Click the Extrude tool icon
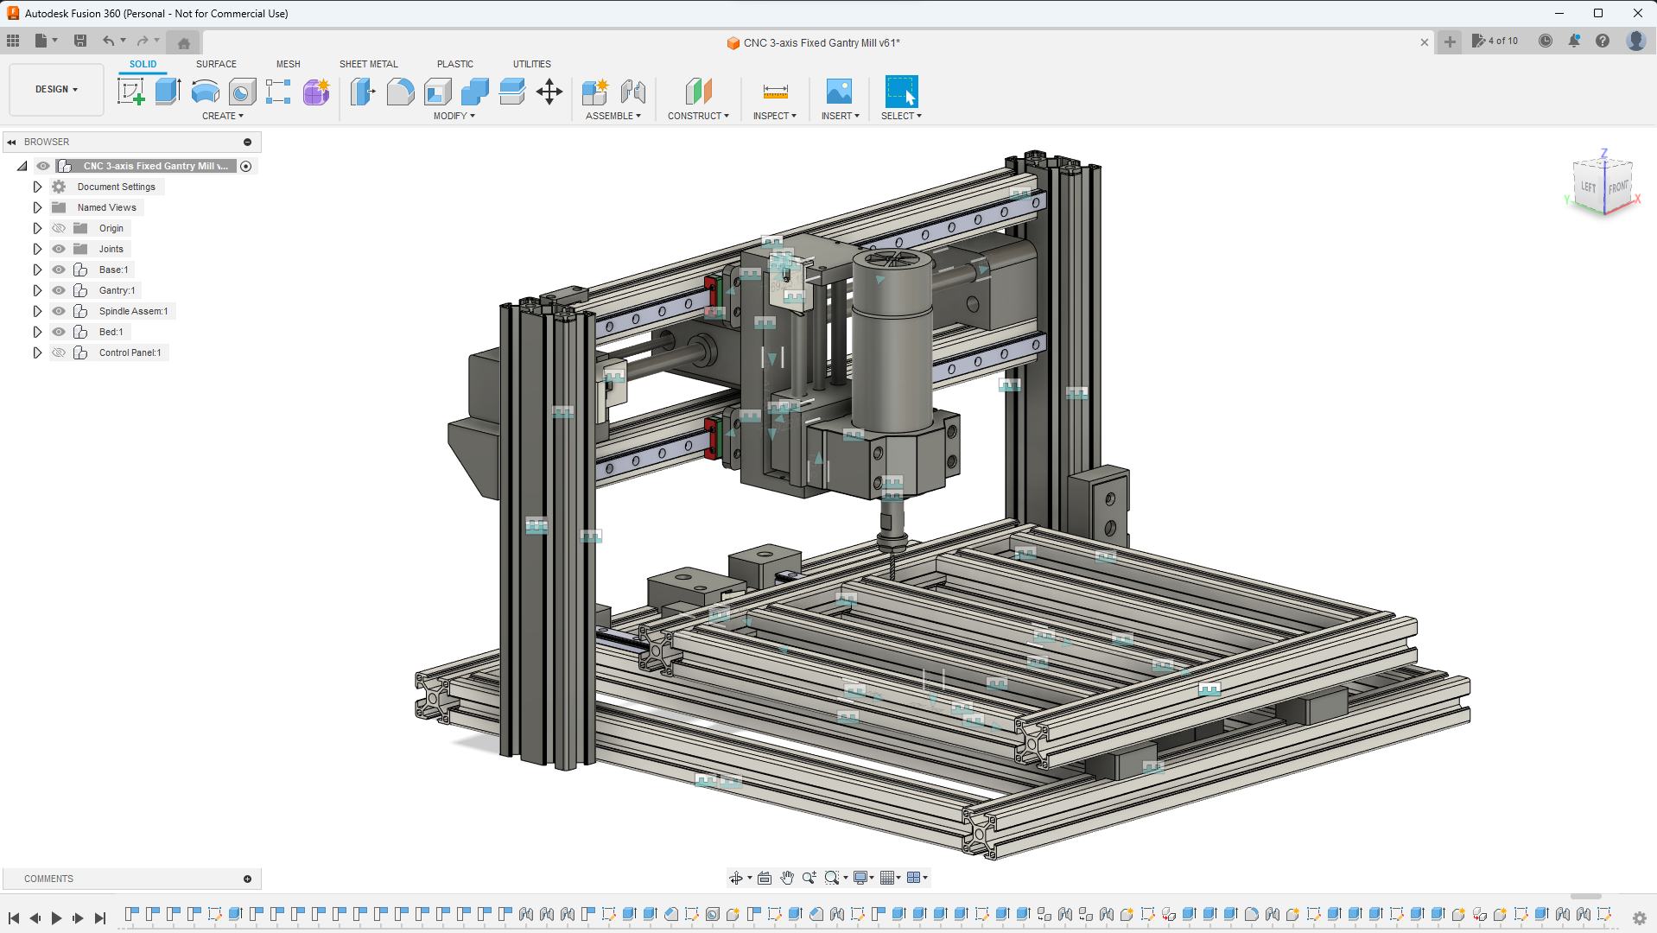Screen dimensions: 1657x933 (x=168, y=92)
